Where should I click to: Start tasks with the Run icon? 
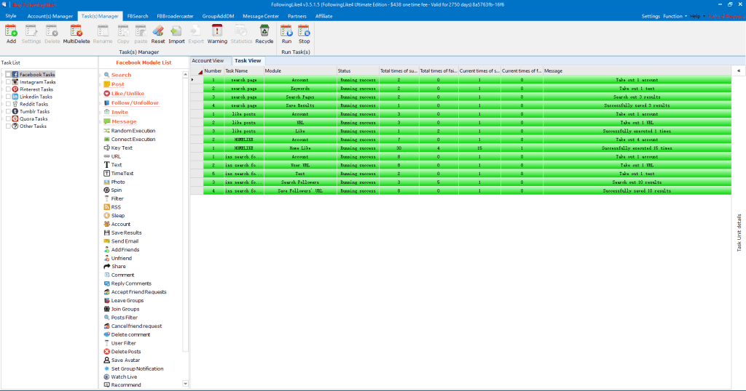point(286,33)
